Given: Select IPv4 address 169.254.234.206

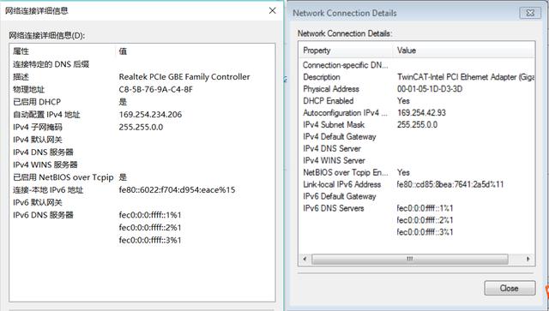Looking at the screenshot, I should tap(150, 115).
